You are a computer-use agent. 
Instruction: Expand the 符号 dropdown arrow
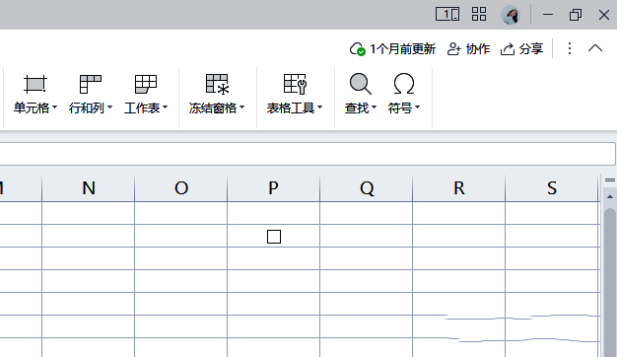418,107
